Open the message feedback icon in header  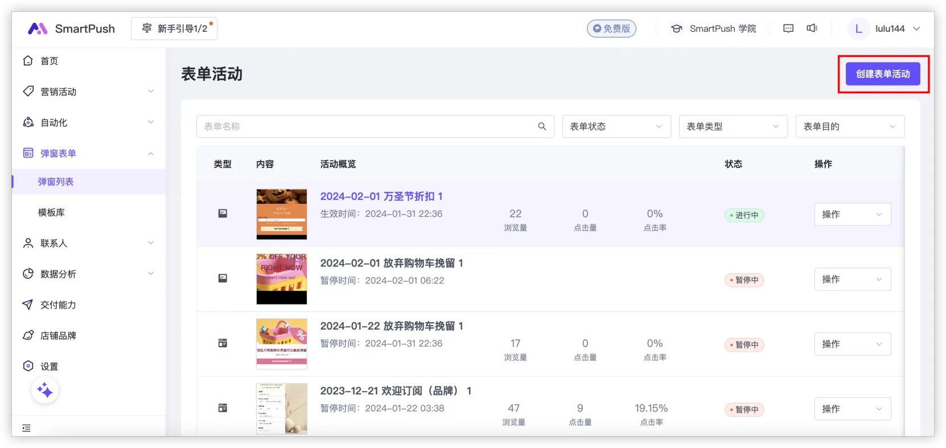788,28
